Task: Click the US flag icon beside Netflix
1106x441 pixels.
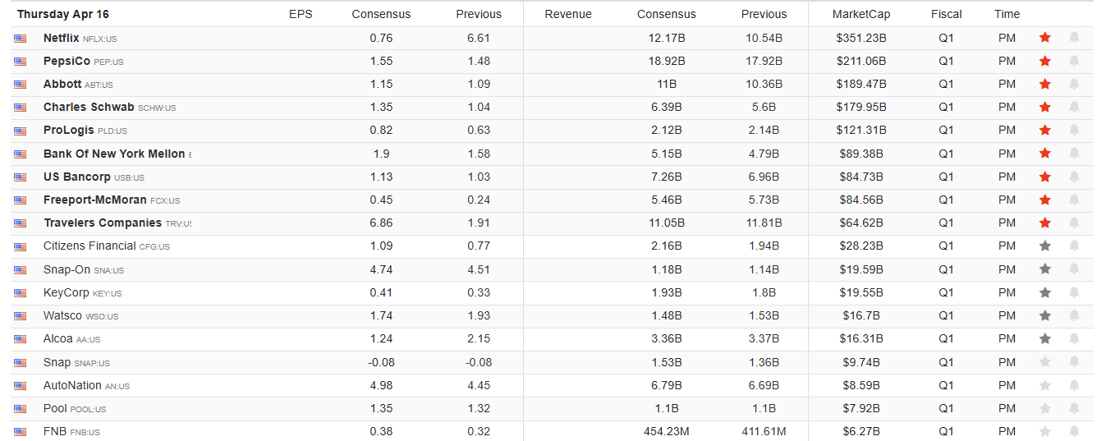Action: (x=21, y=38)
